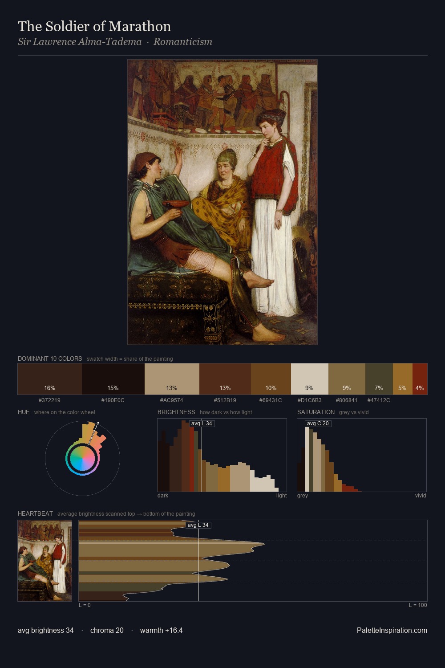The width and height of the screenshot is (445, 668).
Task: Open the PaletteInspiration.com link
Action: 392,631
